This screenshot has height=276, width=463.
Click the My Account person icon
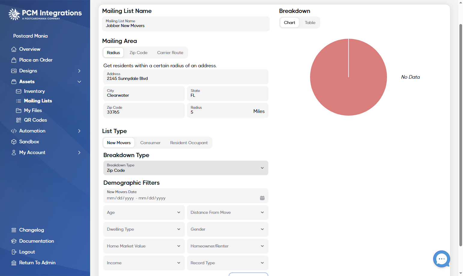pyautogui.click(x=14, y=153)
